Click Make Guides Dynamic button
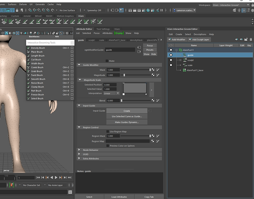Image resolution: width=254 pixels, height=199 pixels. coord(127,122)
